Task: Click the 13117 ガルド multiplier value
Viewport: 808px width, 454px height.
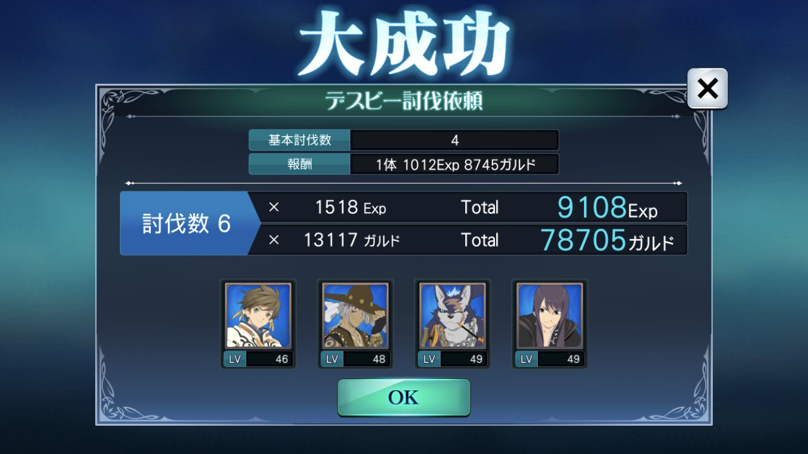Action: (x=351, y=240)
